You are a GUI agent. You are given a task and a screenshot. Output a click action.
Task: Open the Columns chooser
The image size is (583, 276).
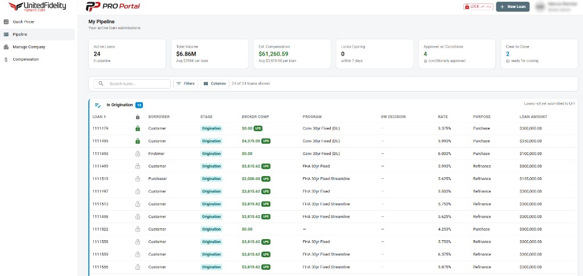click(x=215, y=83)
